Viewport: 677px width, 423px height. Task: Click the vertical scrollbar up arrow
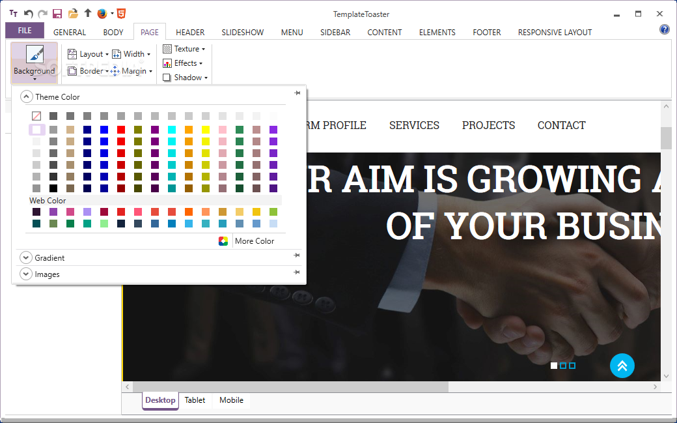tap(666, 106)
